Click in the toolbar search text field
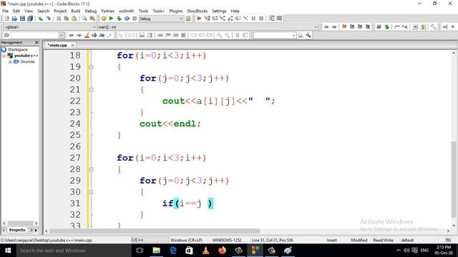Screen dimensions: 458x257 35,35
